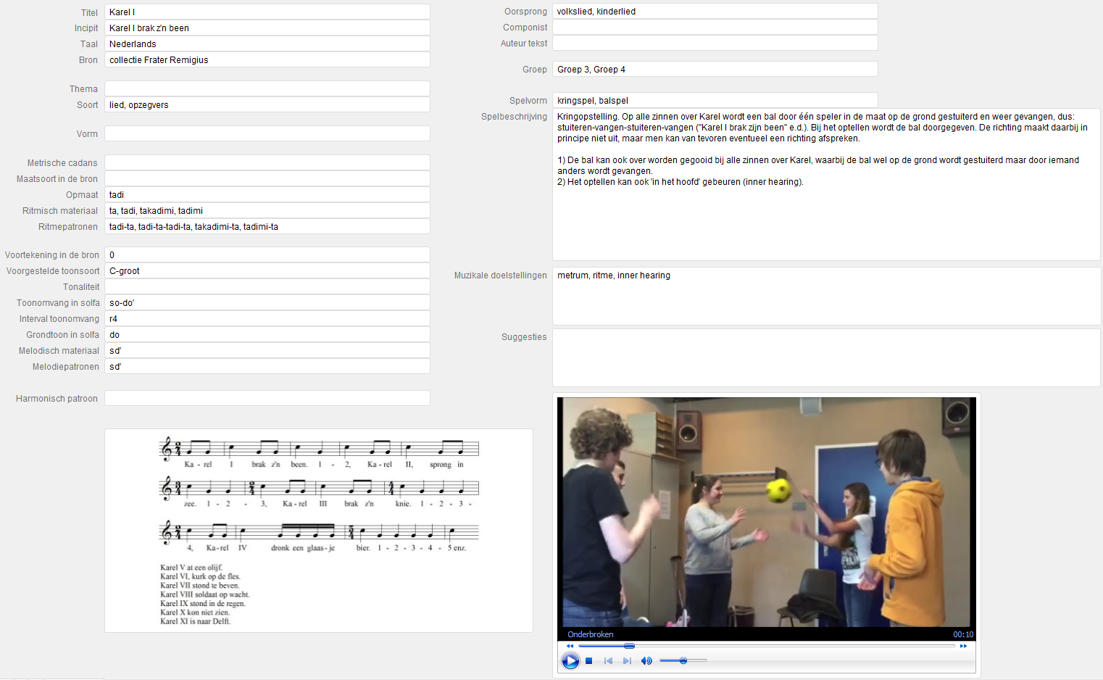
Task: Stop the video playback
Action: pos(589,661)
